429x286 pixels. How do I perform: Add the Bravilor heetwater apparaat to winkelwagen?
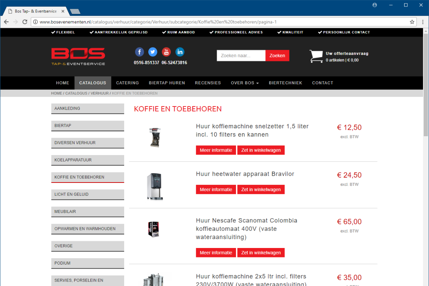pyautogui.click(x=261, y=189)
